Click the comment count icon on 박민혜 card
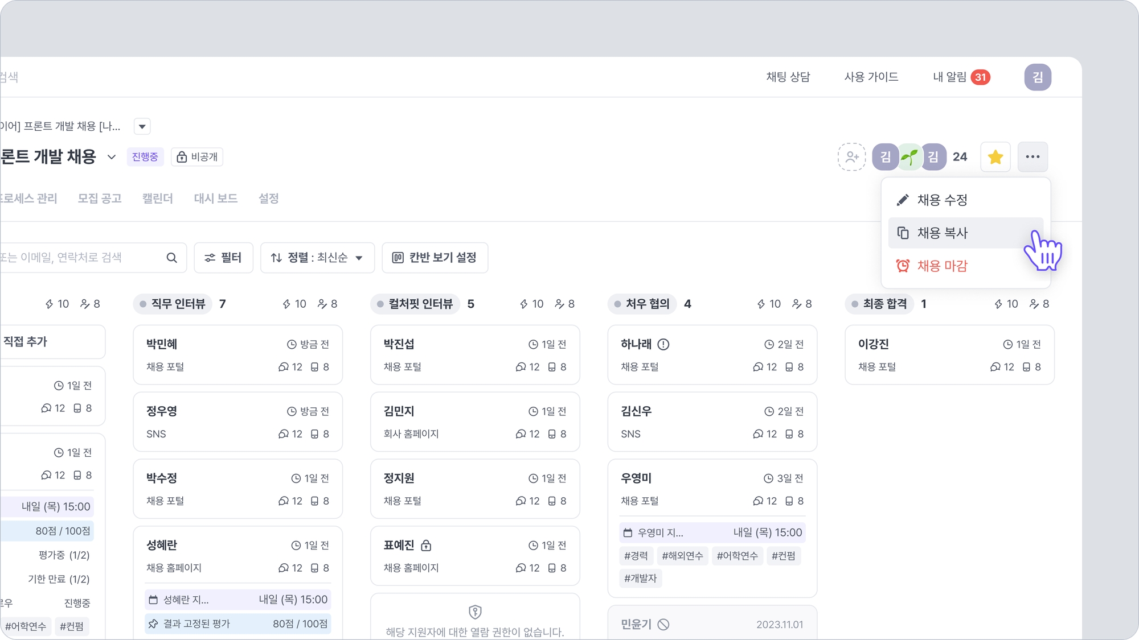Viewport: 1139px width, 640px height. pyautogui.click(x=284, y=368)
